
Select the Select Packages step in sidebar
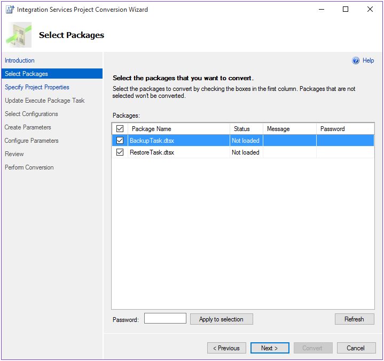(x=52, y=74)
